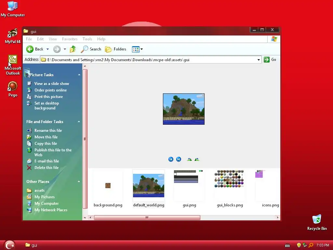The image size is (333, 250).
Task: Click the filmstrip scroll right arrow
Action: pyautogui.click(x=278, y=217)
